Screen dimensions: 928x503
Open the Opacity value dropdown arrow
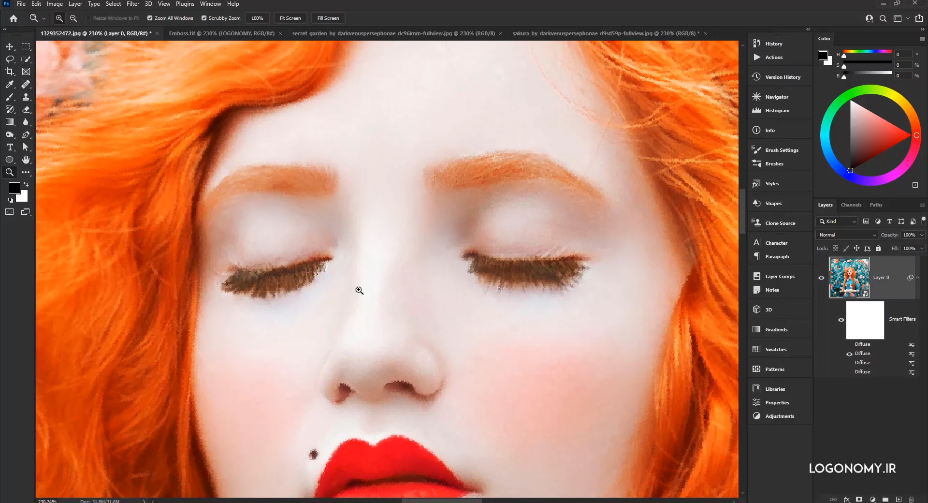922,235
